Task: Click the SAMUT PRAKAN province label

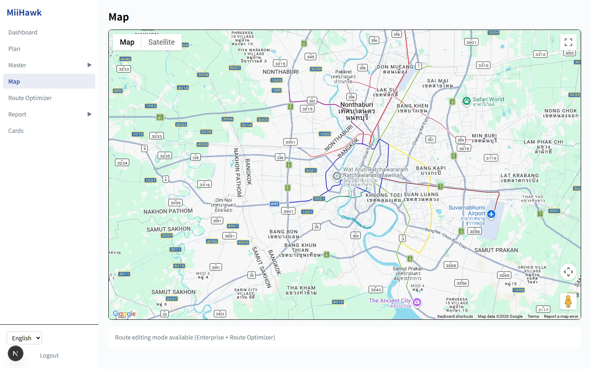Action: 496,250
